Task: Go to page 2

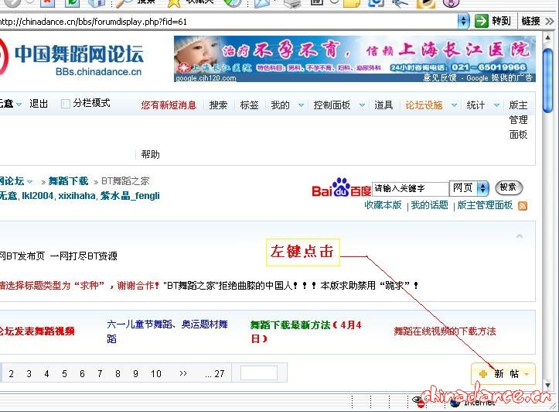Action: pos(11,374)
